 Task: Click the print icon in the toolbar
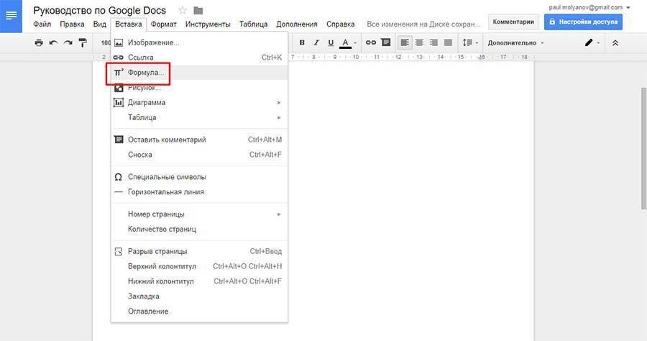[39, 42]
